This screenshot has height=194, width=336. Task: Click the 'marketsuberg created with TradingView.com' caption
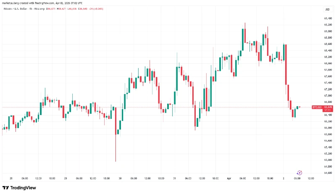point(42,3)
